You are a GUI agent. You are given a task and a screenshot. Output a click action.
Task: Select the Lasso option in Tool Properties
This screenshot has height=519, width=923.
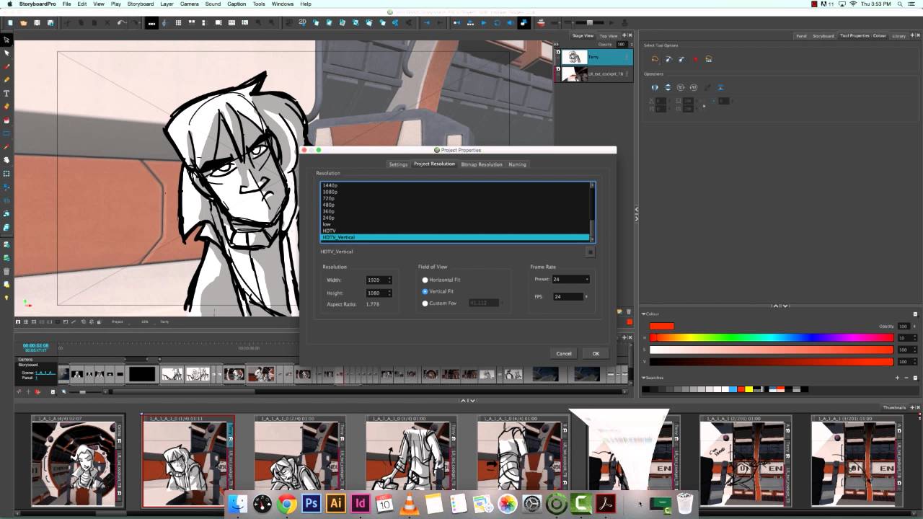[655, 59]
